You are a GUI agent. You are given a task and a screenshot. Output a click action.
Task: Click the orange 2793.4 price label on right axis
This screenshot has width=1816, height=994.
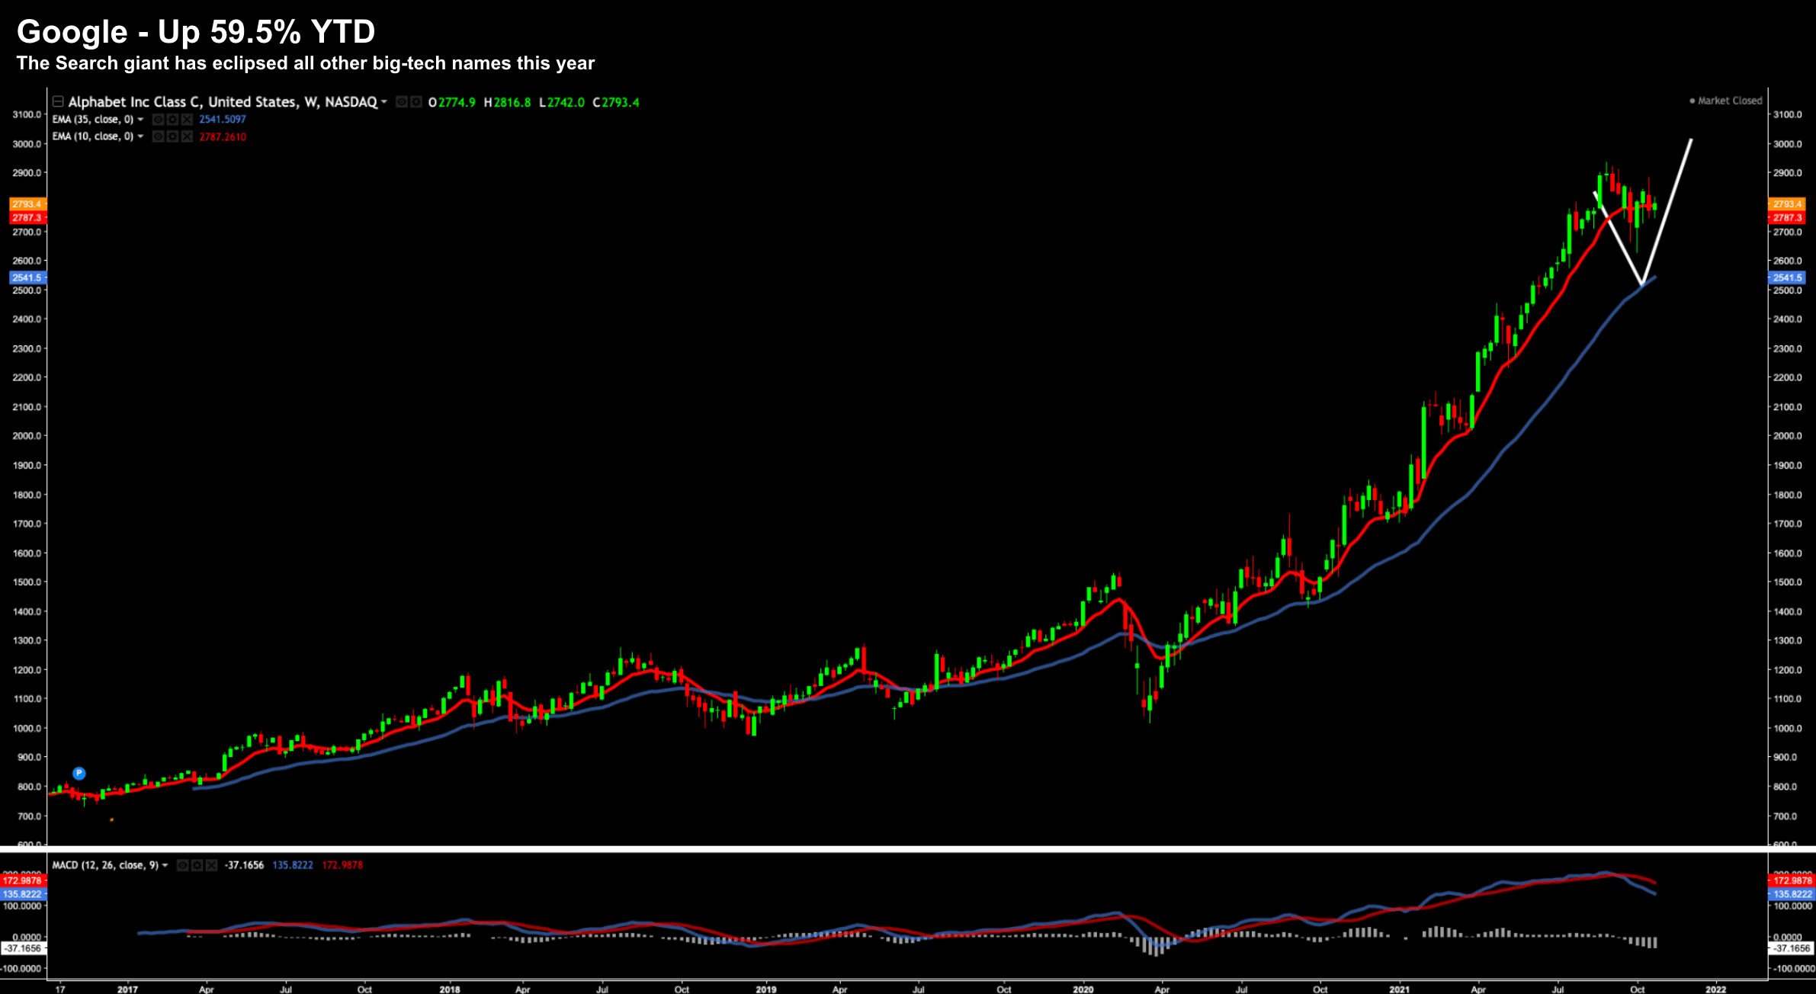(x=1786, y=204)
